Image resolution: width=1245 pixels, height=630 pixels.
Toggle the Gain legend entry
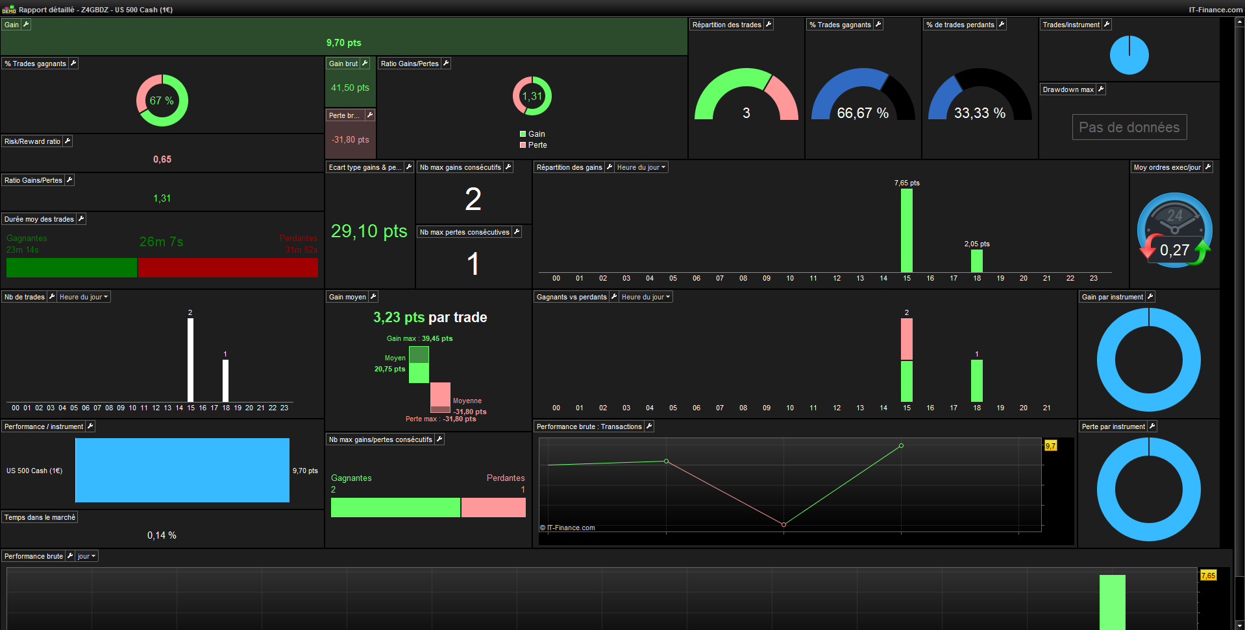tap(532, 134)
